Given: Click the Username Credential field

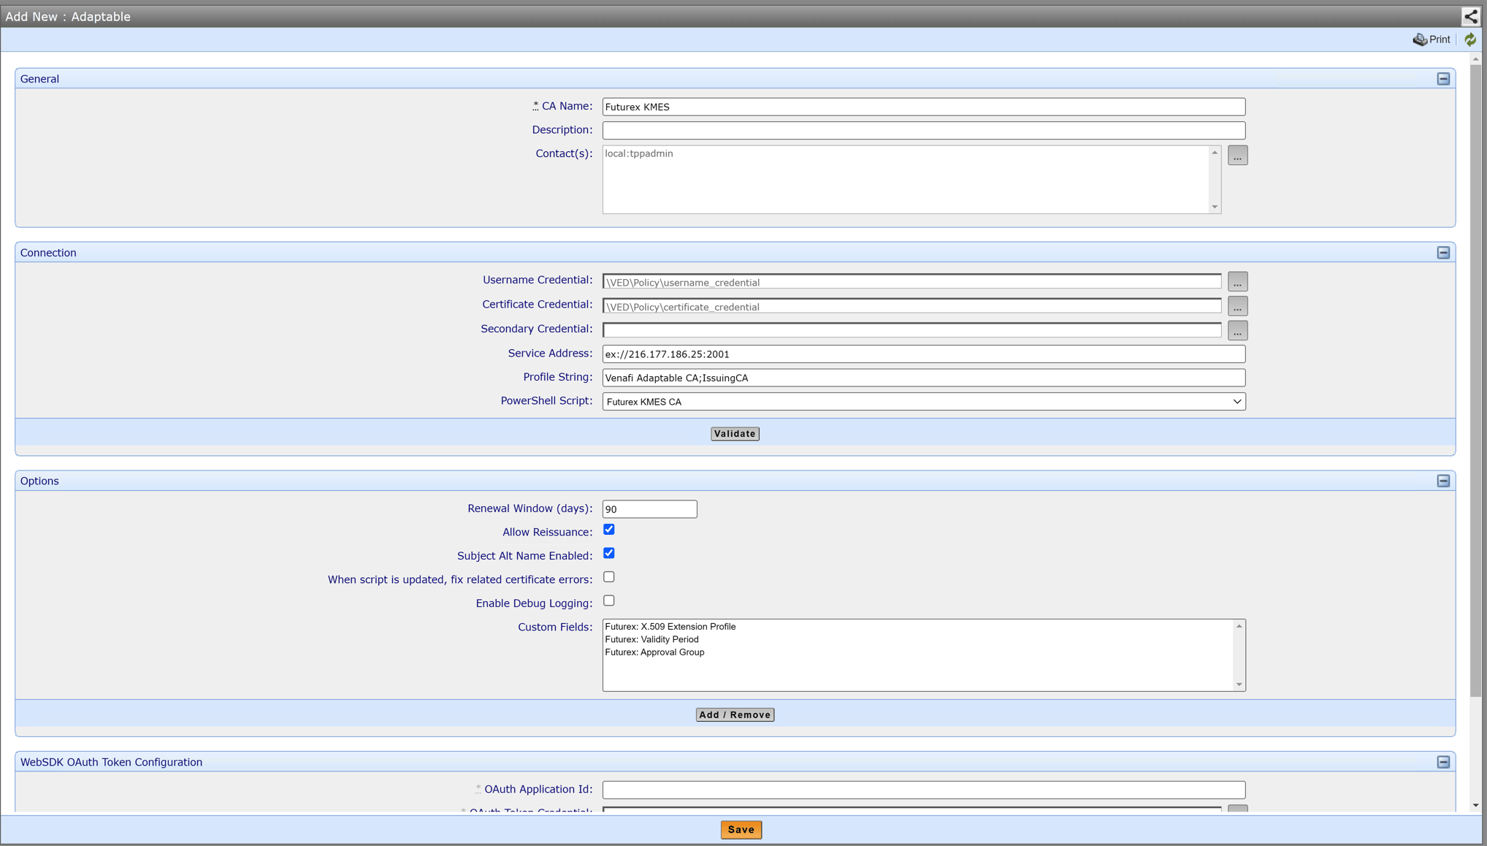Looking at the screenshot, I should (911, 282).
